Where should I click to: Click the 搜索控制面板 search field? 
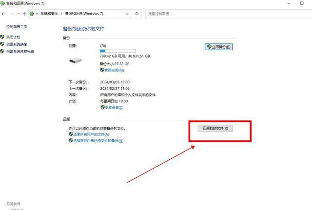coord(229,14)
